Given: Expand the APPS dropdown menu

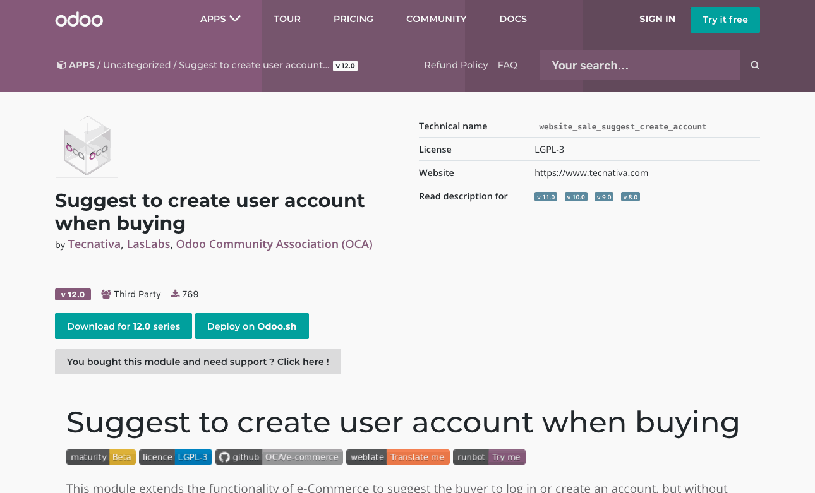Looking at the screenshot, I should (220, 19).
